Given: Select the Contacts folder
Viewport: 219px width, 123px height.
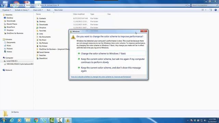Looking at the screenshot, I should coord(42,18).
